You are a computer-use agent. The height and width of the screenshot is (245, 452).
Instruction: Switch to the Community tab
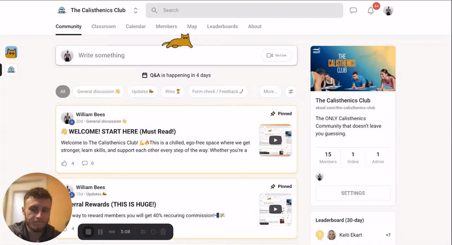(68, 27)
